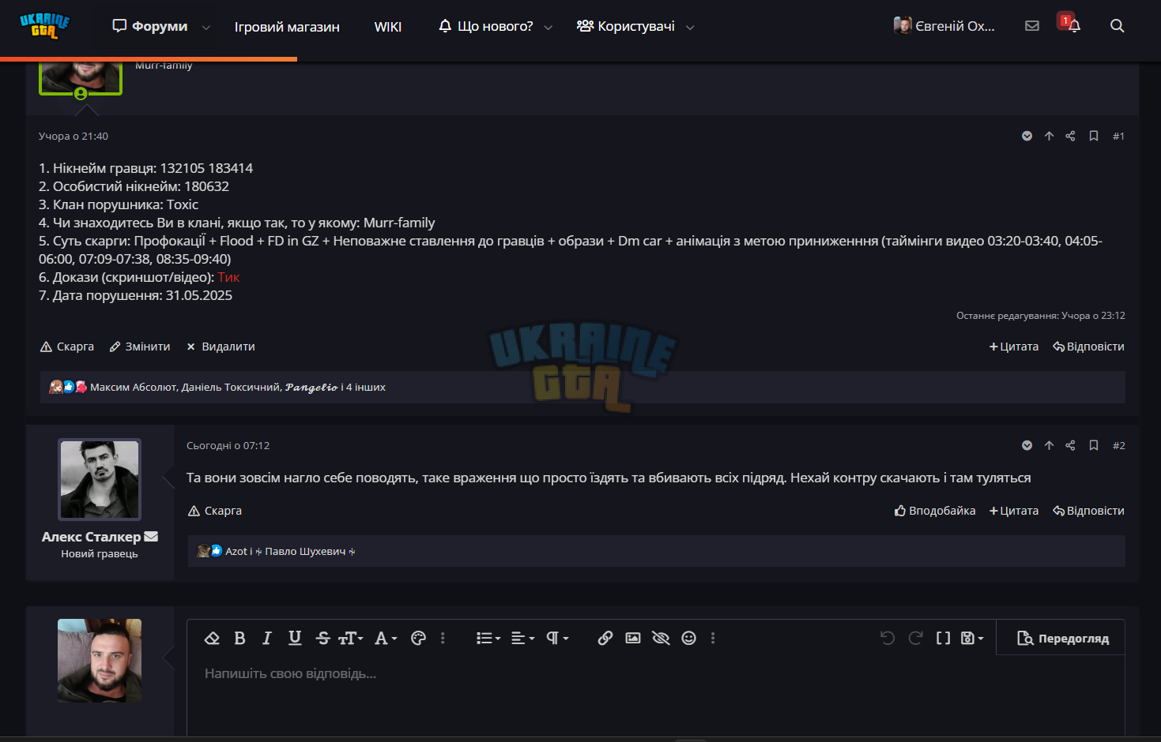This screenshot has width=1161, height=742.
Task: Open the text alignment dropdown
Action: click(522, 638)
